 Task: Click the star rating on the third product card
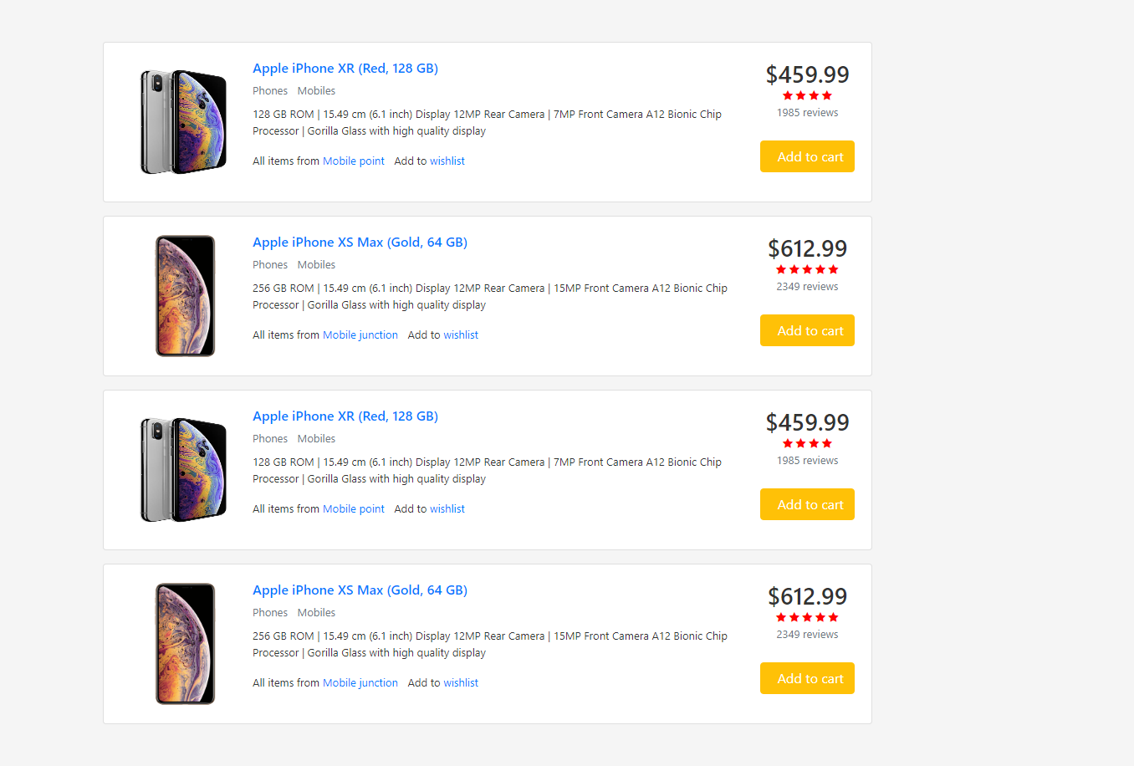(807, 443)
